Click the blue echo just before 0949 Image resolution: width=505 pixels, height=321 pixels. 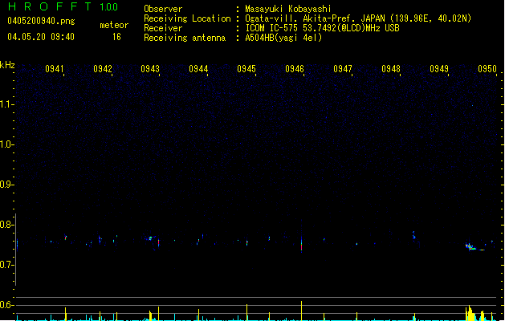(x=413, y=236)
